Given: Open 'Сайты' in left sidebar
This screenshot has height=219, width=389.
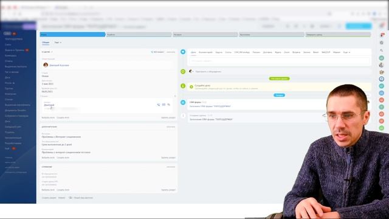Looking at the screenshot, I should [x=8, y=44].
